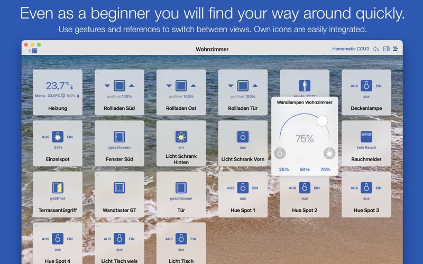Turn Wandlampen fully on with bright bulb

(x=329, y=153)
